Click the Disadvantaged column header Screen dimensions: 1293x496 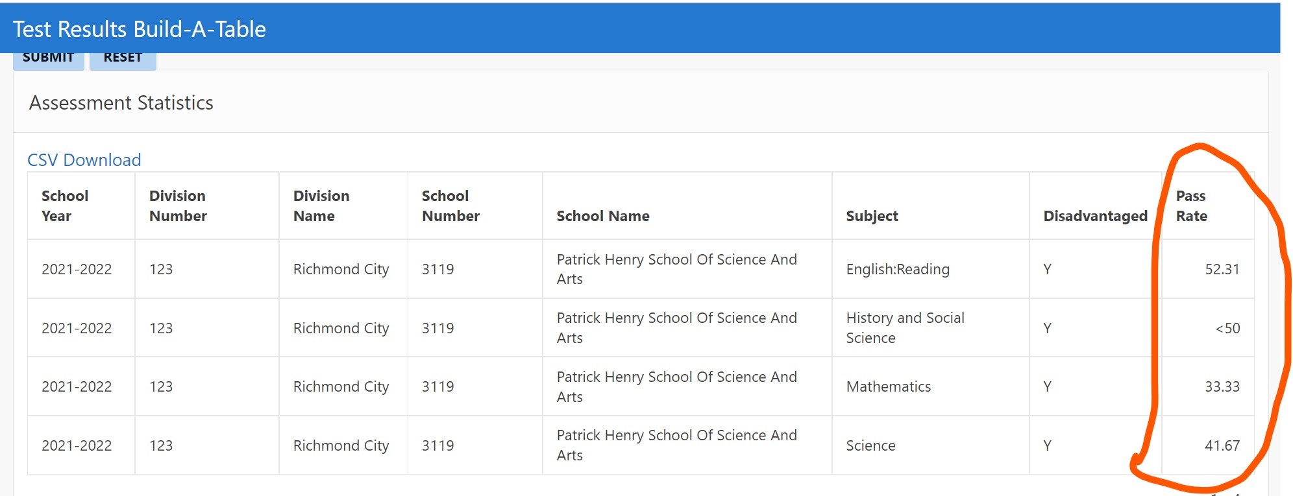1095,216
